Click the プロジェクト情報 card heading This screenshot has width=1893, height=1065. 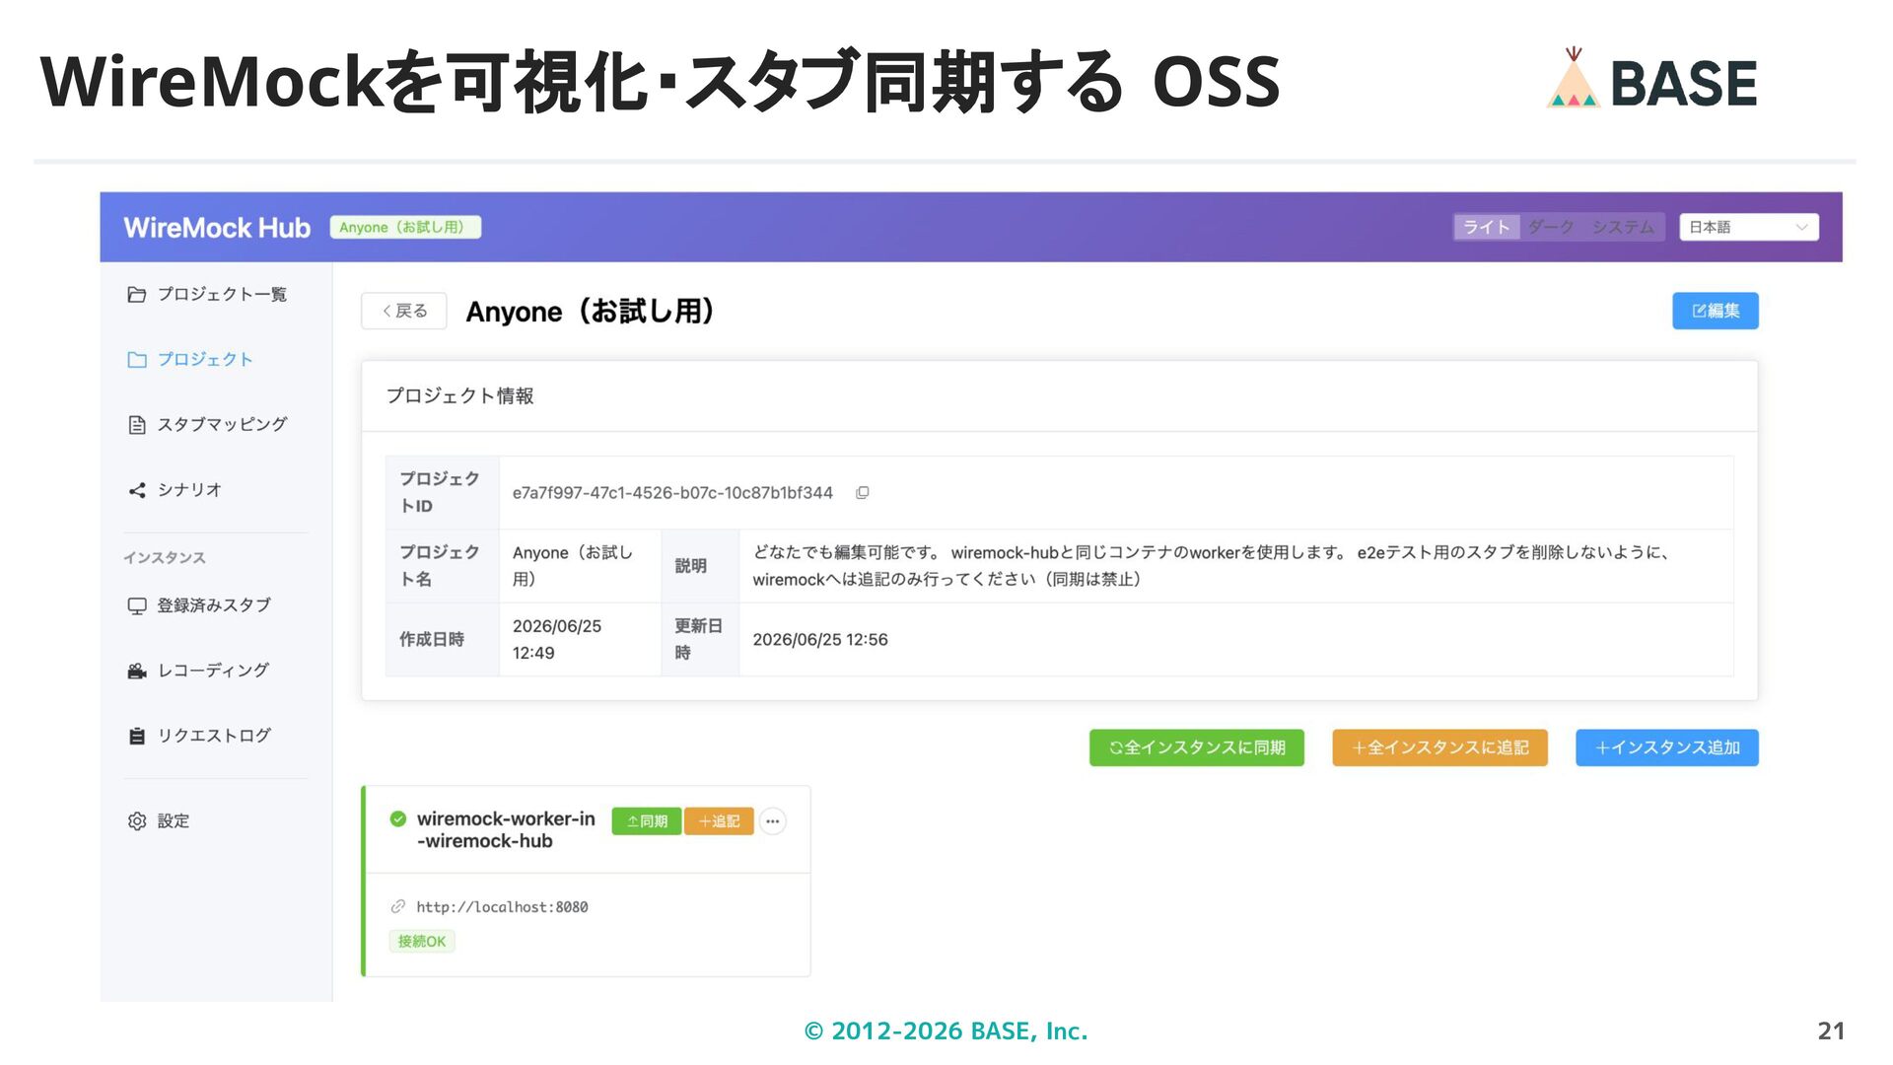point(459,396)
